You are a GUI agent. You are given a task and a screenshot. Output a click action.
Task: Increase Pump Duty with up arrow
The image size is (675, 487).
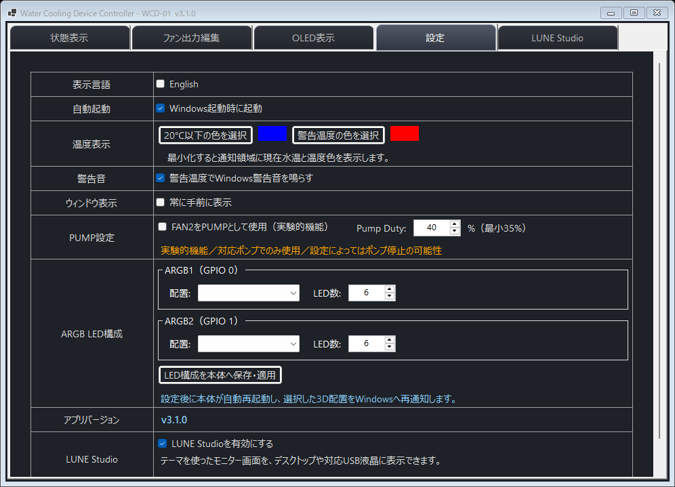pyautogui.click(x=455, y=224)
